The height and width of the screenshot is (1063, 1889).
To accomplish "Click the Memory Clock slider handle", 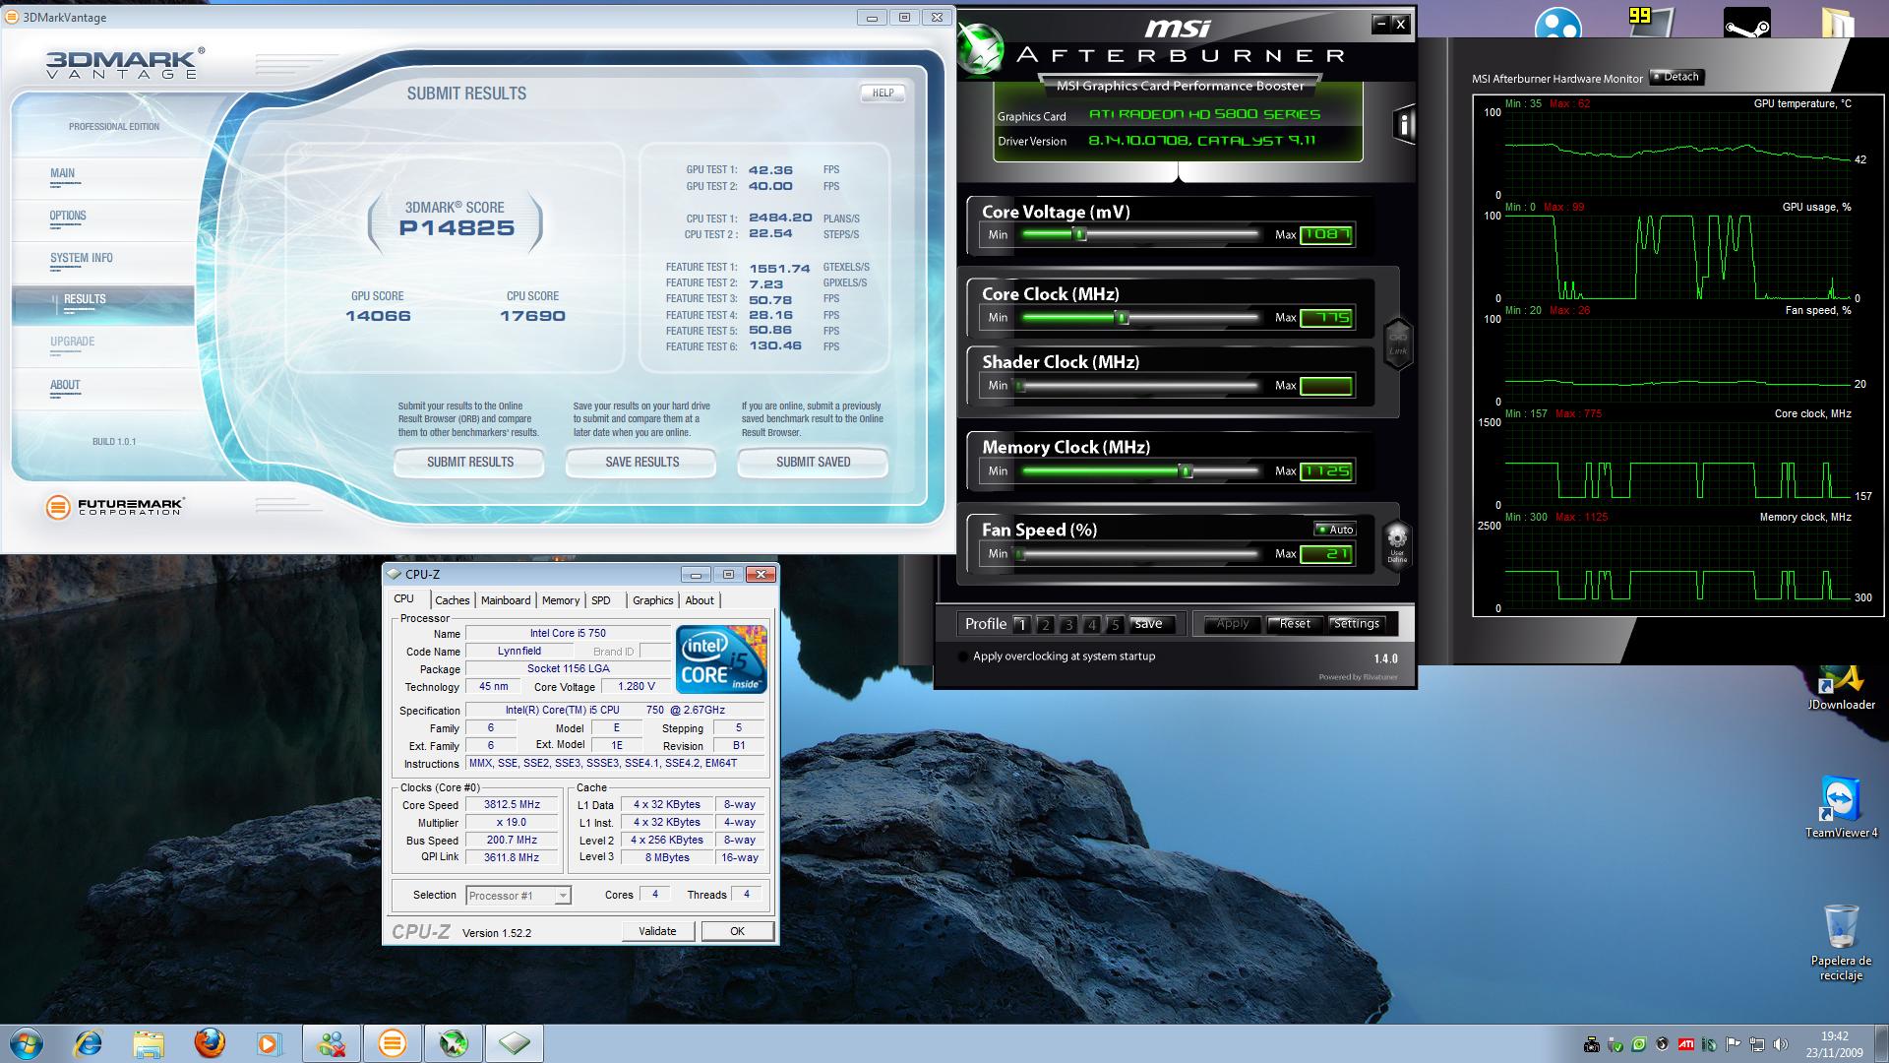I will (1187, 470).
